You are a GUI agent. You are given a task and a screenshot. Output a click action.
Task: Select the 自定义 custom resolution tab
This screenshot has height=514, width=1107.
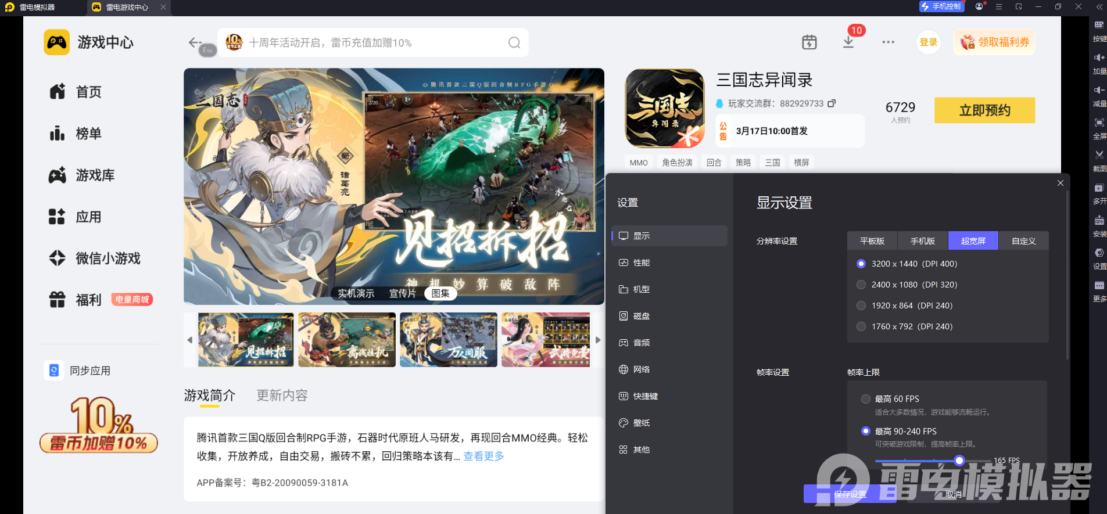click(1024, 240)
